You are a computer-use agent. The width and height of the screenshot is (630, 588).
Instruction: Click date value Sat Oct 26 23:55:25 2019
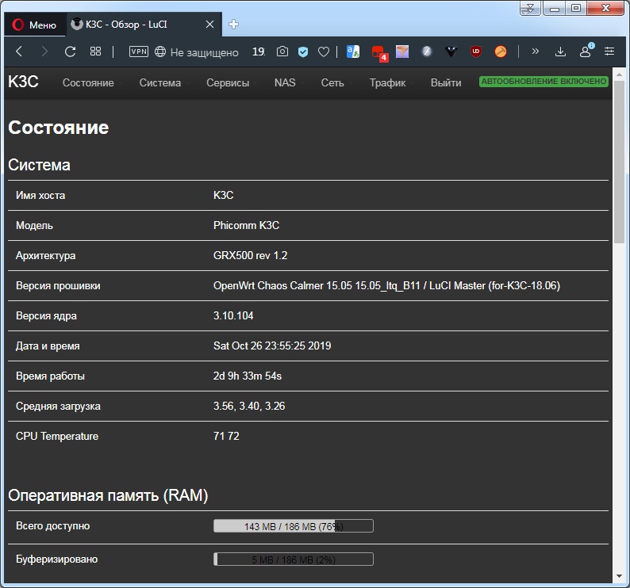pos(272,346)
